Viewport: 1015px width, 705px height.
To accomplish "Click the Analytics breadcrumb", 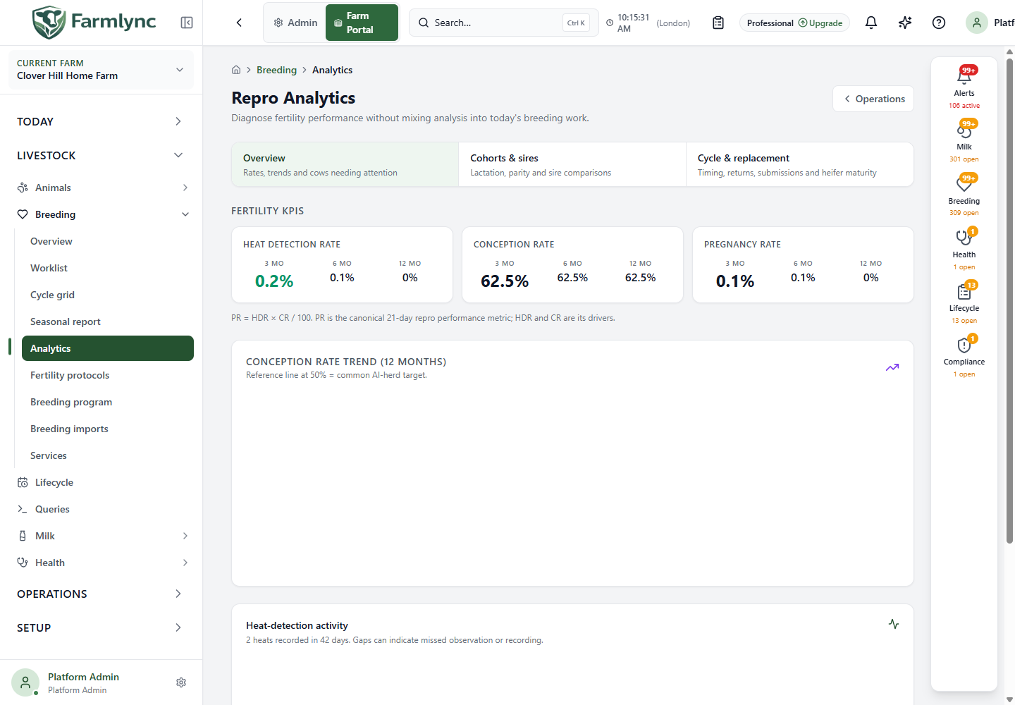I will 332,70.
